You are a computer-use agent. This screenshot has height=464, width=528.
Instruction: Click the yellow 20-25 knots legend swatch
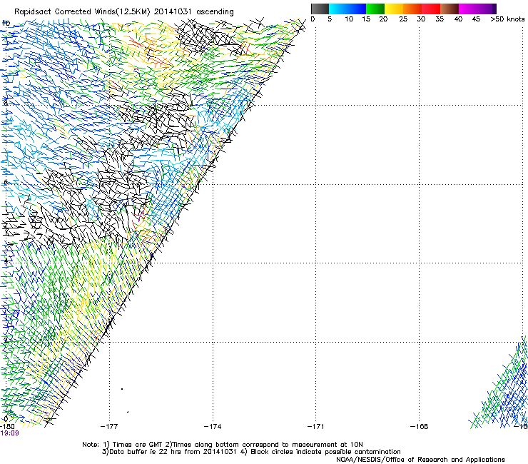394,9
